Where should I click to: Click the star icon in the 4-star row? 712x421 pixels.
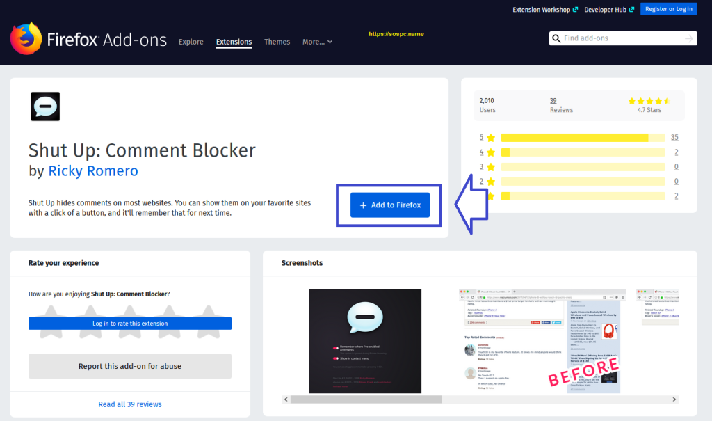[491, 152]
